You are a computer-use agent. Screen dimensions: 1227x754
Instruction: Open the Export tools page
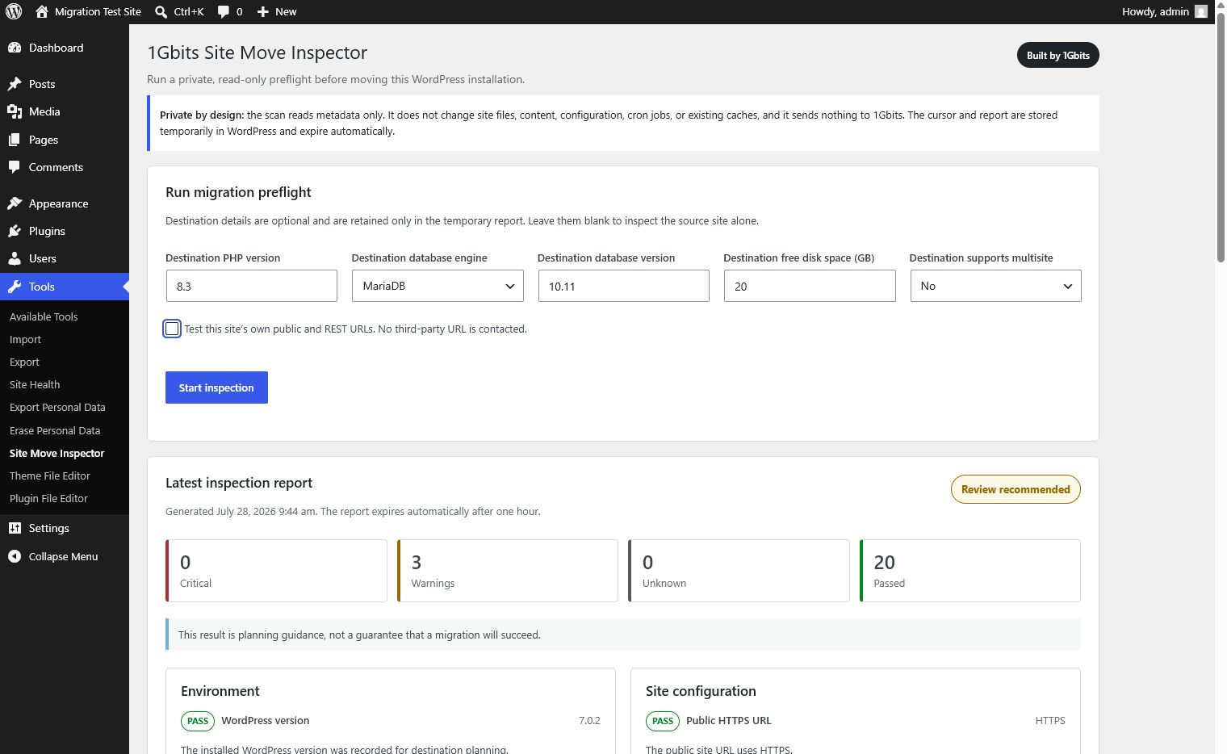click(x=24, y=362)
